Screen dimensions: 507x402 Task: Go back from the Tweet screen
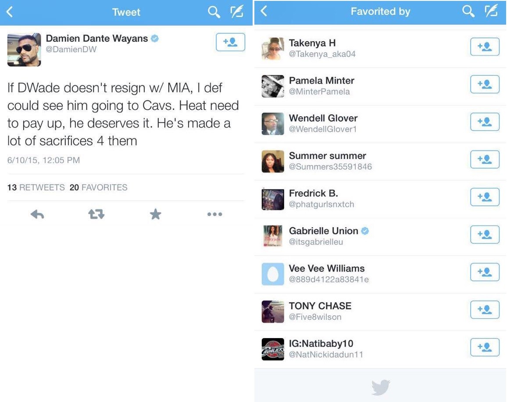point(10,12)
